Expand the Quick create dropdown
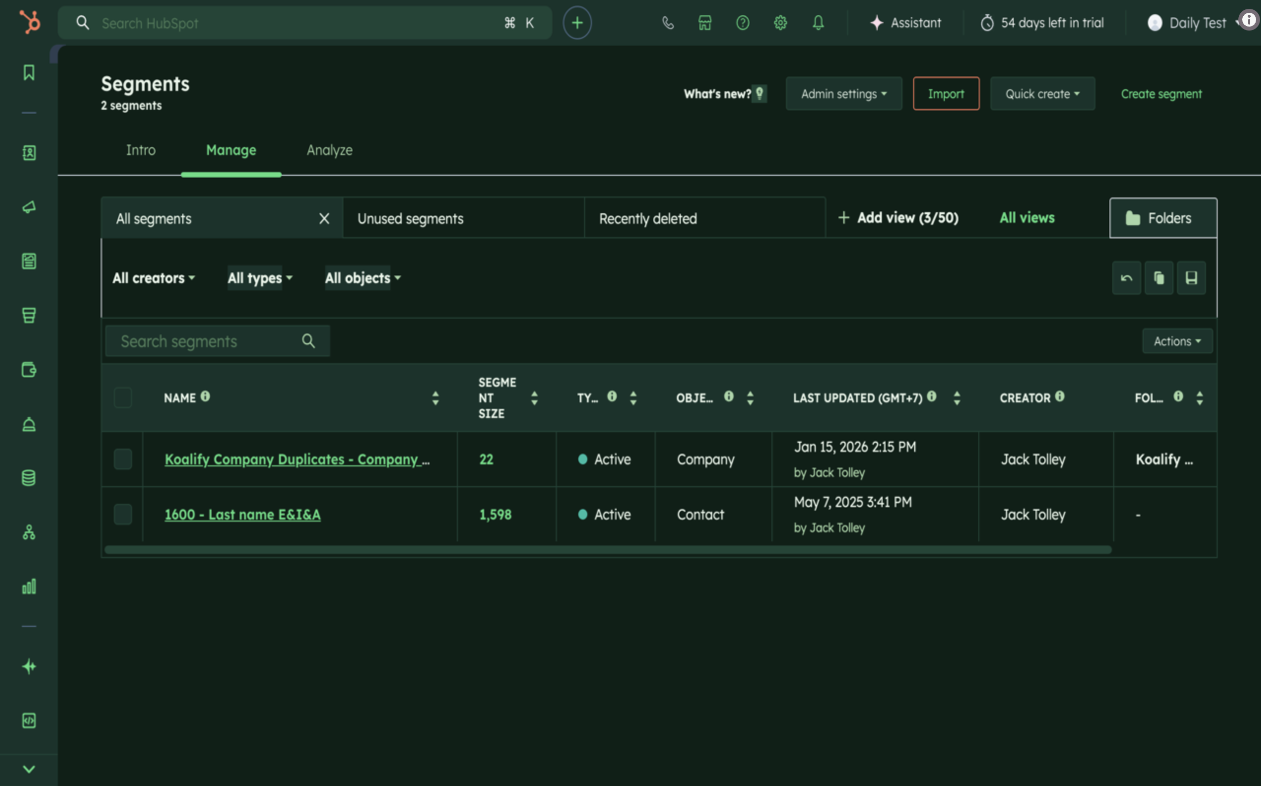Image resolution: width=1261 pixels, height=786 pixels. pyautogui.click(x=1042, y=94)
